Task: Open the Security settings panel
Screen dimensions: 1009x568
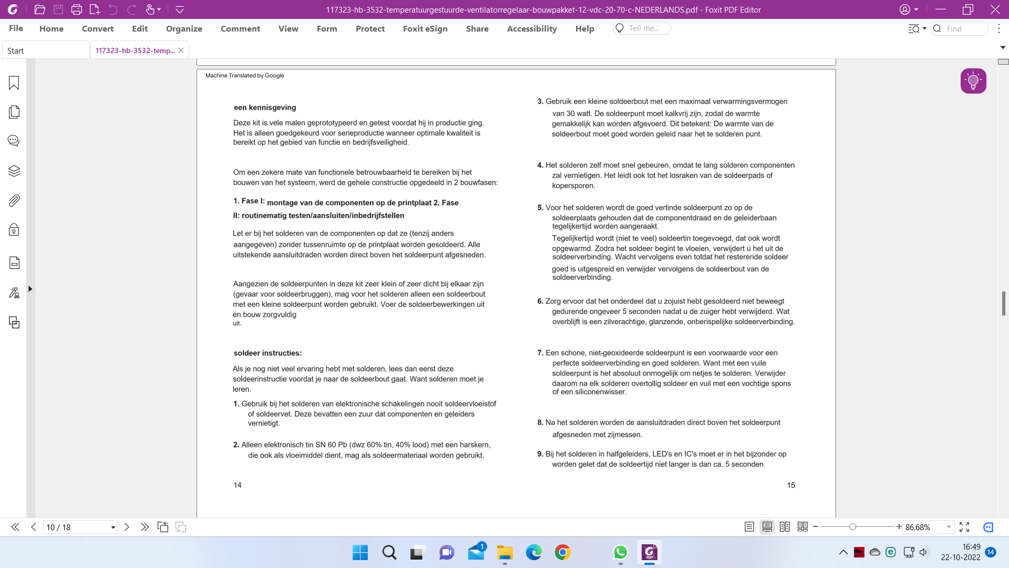Action: (14, 230)
